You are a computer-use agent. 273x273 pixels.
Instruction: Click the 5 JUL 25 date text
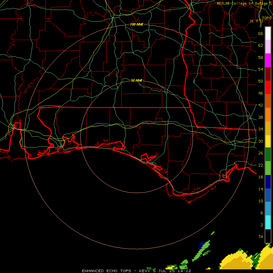point(164,271)
